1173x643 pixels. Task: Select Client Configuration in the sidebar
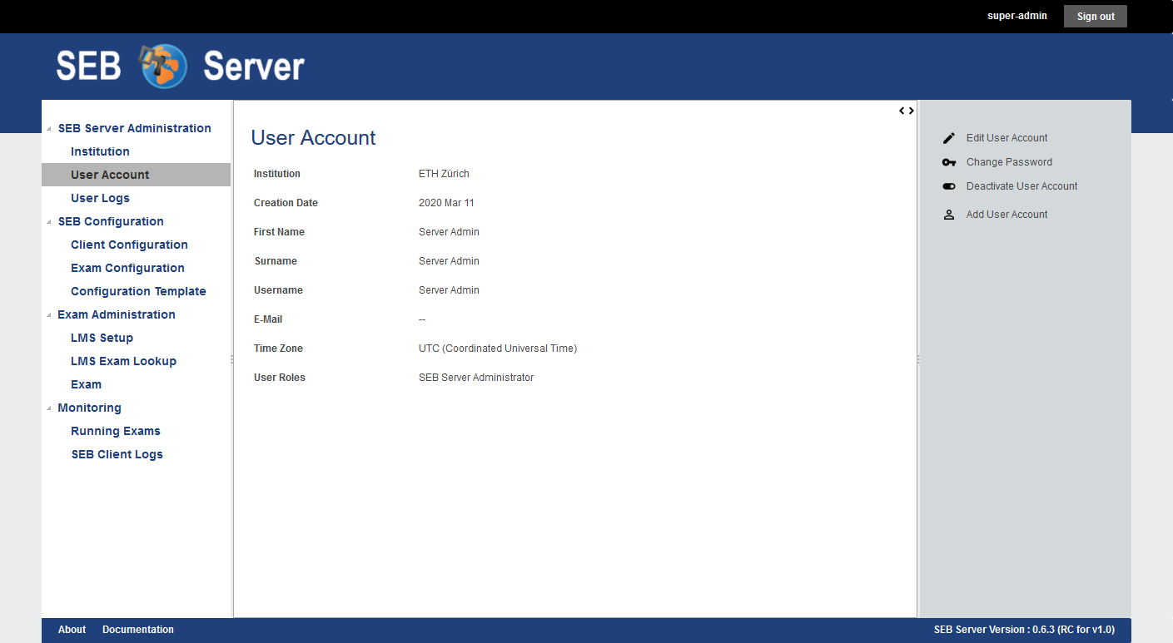[x=129, y=245]
